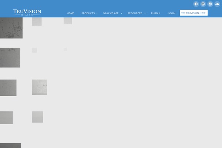Open the Facebook social icon
Viewport: 222px width, 148px height.
(196, 4)
